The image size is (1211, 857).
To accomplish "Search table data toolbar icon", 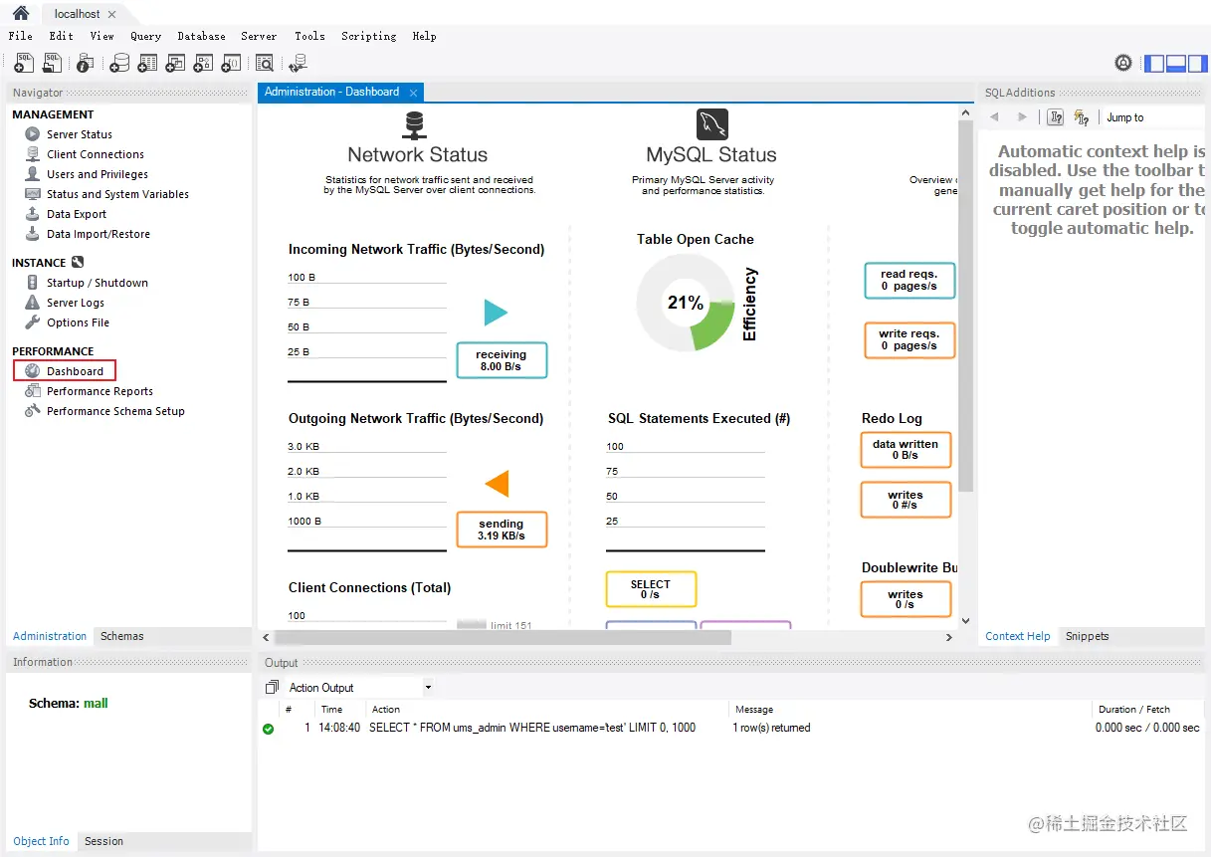I will coord(265,63).
